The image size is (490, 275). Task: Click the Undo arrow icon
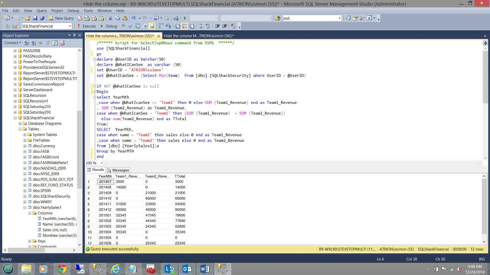pyautogui.click(x=133, y=18)
